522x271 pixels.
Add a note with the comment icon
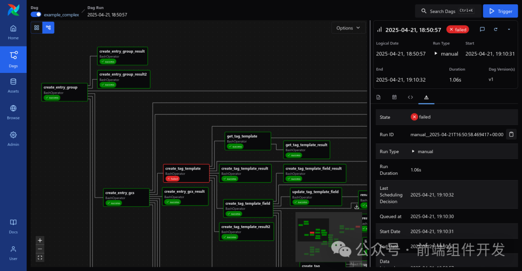click(482, 29)
